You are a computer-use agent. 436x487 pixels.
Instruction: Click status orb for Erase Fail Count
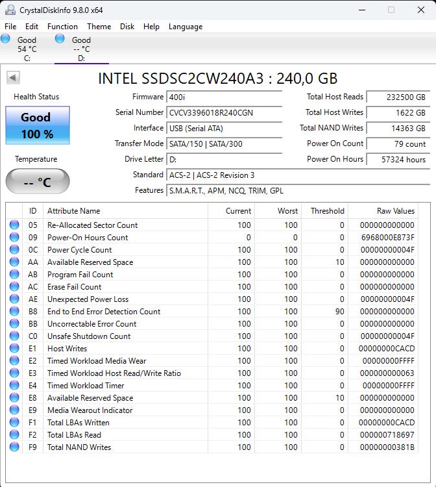tap(14, 286)
